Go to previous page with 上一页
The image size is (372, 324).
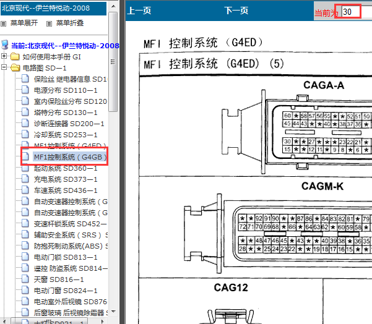tap(139, 11)
